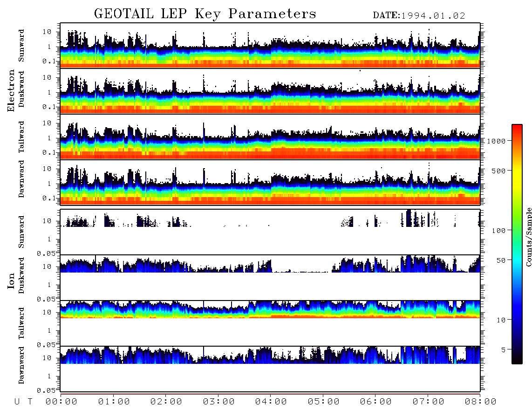Select the color bar's 5 tick label
The image size is (532, 410).
click(503, 350)
